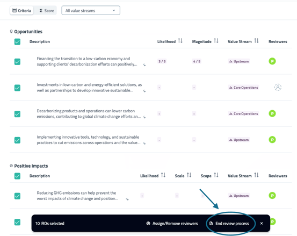The image size is (297, 236).
Task: Open reviewer P avatar on Decarbonizing row
Action: coord(272,113)
